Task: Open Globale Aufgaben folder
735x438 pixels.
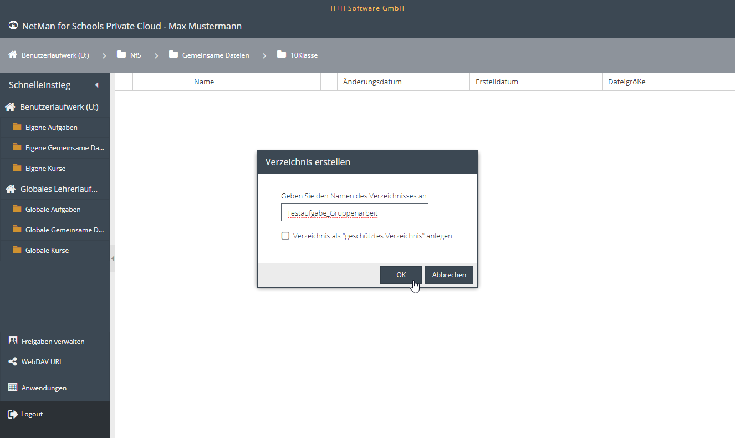Action: (x=53, y=210)
